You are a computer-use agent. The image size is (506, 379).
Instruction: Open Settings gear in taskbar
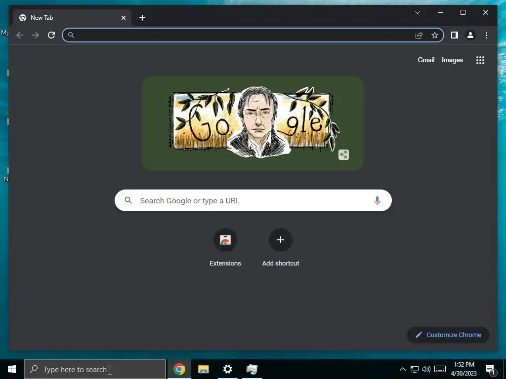click(x=227, y=369)
